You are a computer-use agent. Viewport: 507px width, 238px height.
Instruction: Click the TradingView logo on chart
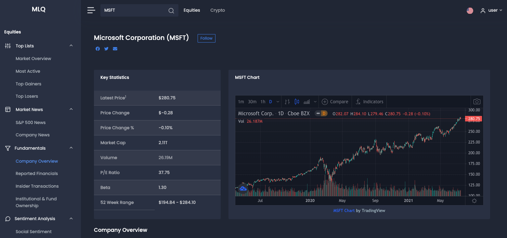click(243, 188)
